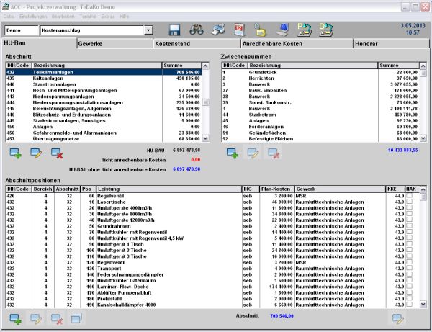Open the Anrechenbare Kosten tab
Screen dimensions: 432x332
point(271,44)
